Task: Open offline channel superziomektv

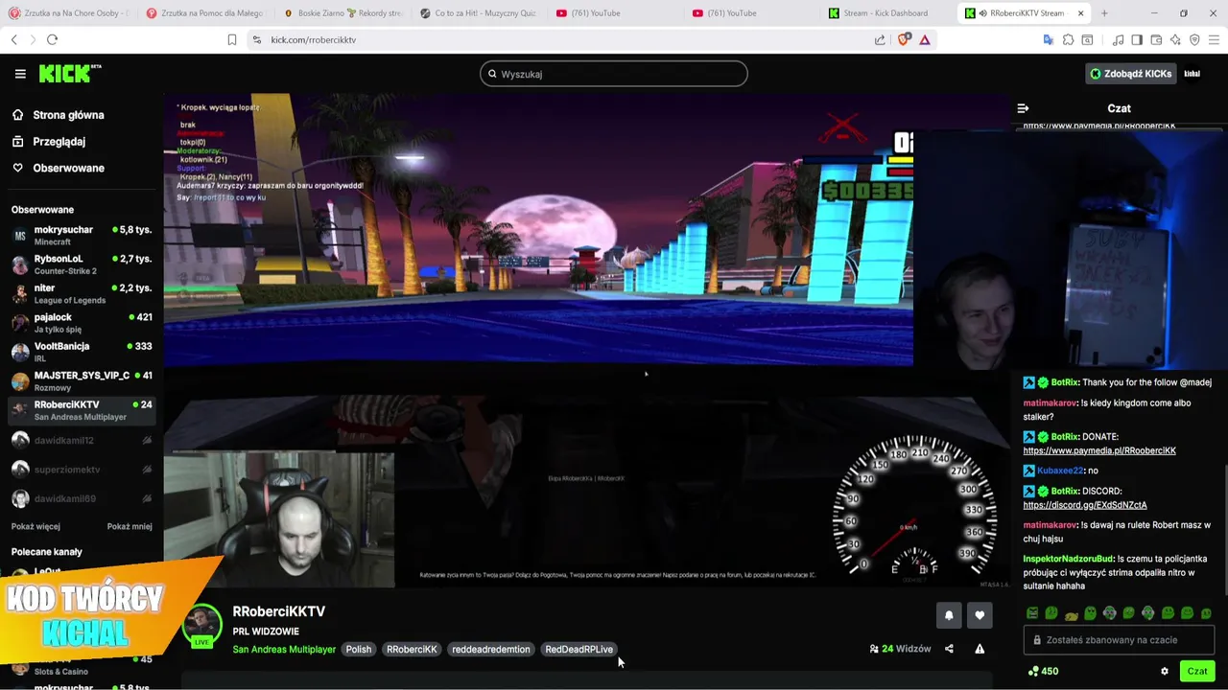Action: [82, 470]
